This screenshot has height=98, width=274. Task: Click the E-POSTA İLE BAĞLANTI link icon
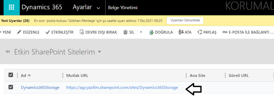coord(225,32)
